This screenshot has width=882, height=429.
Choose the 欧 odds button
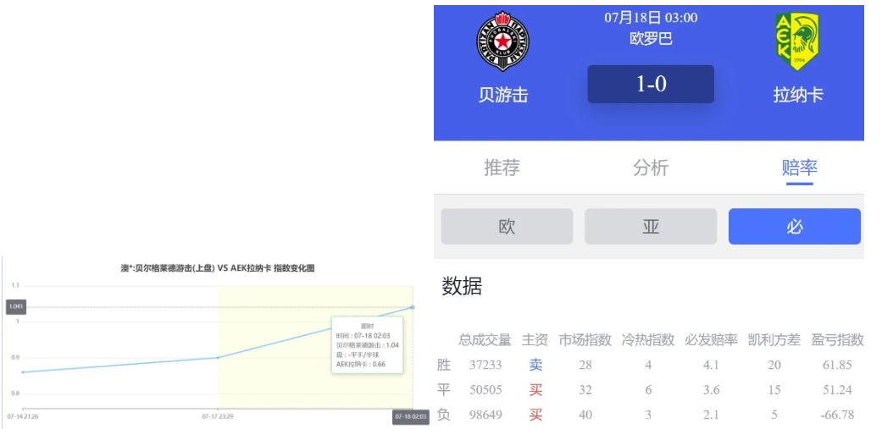pos(507,227)
